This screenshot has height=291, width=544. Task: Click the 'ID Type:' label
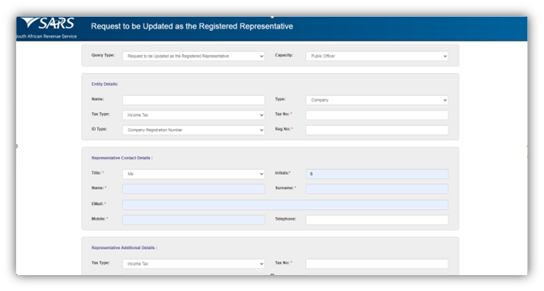pos(100,129)
